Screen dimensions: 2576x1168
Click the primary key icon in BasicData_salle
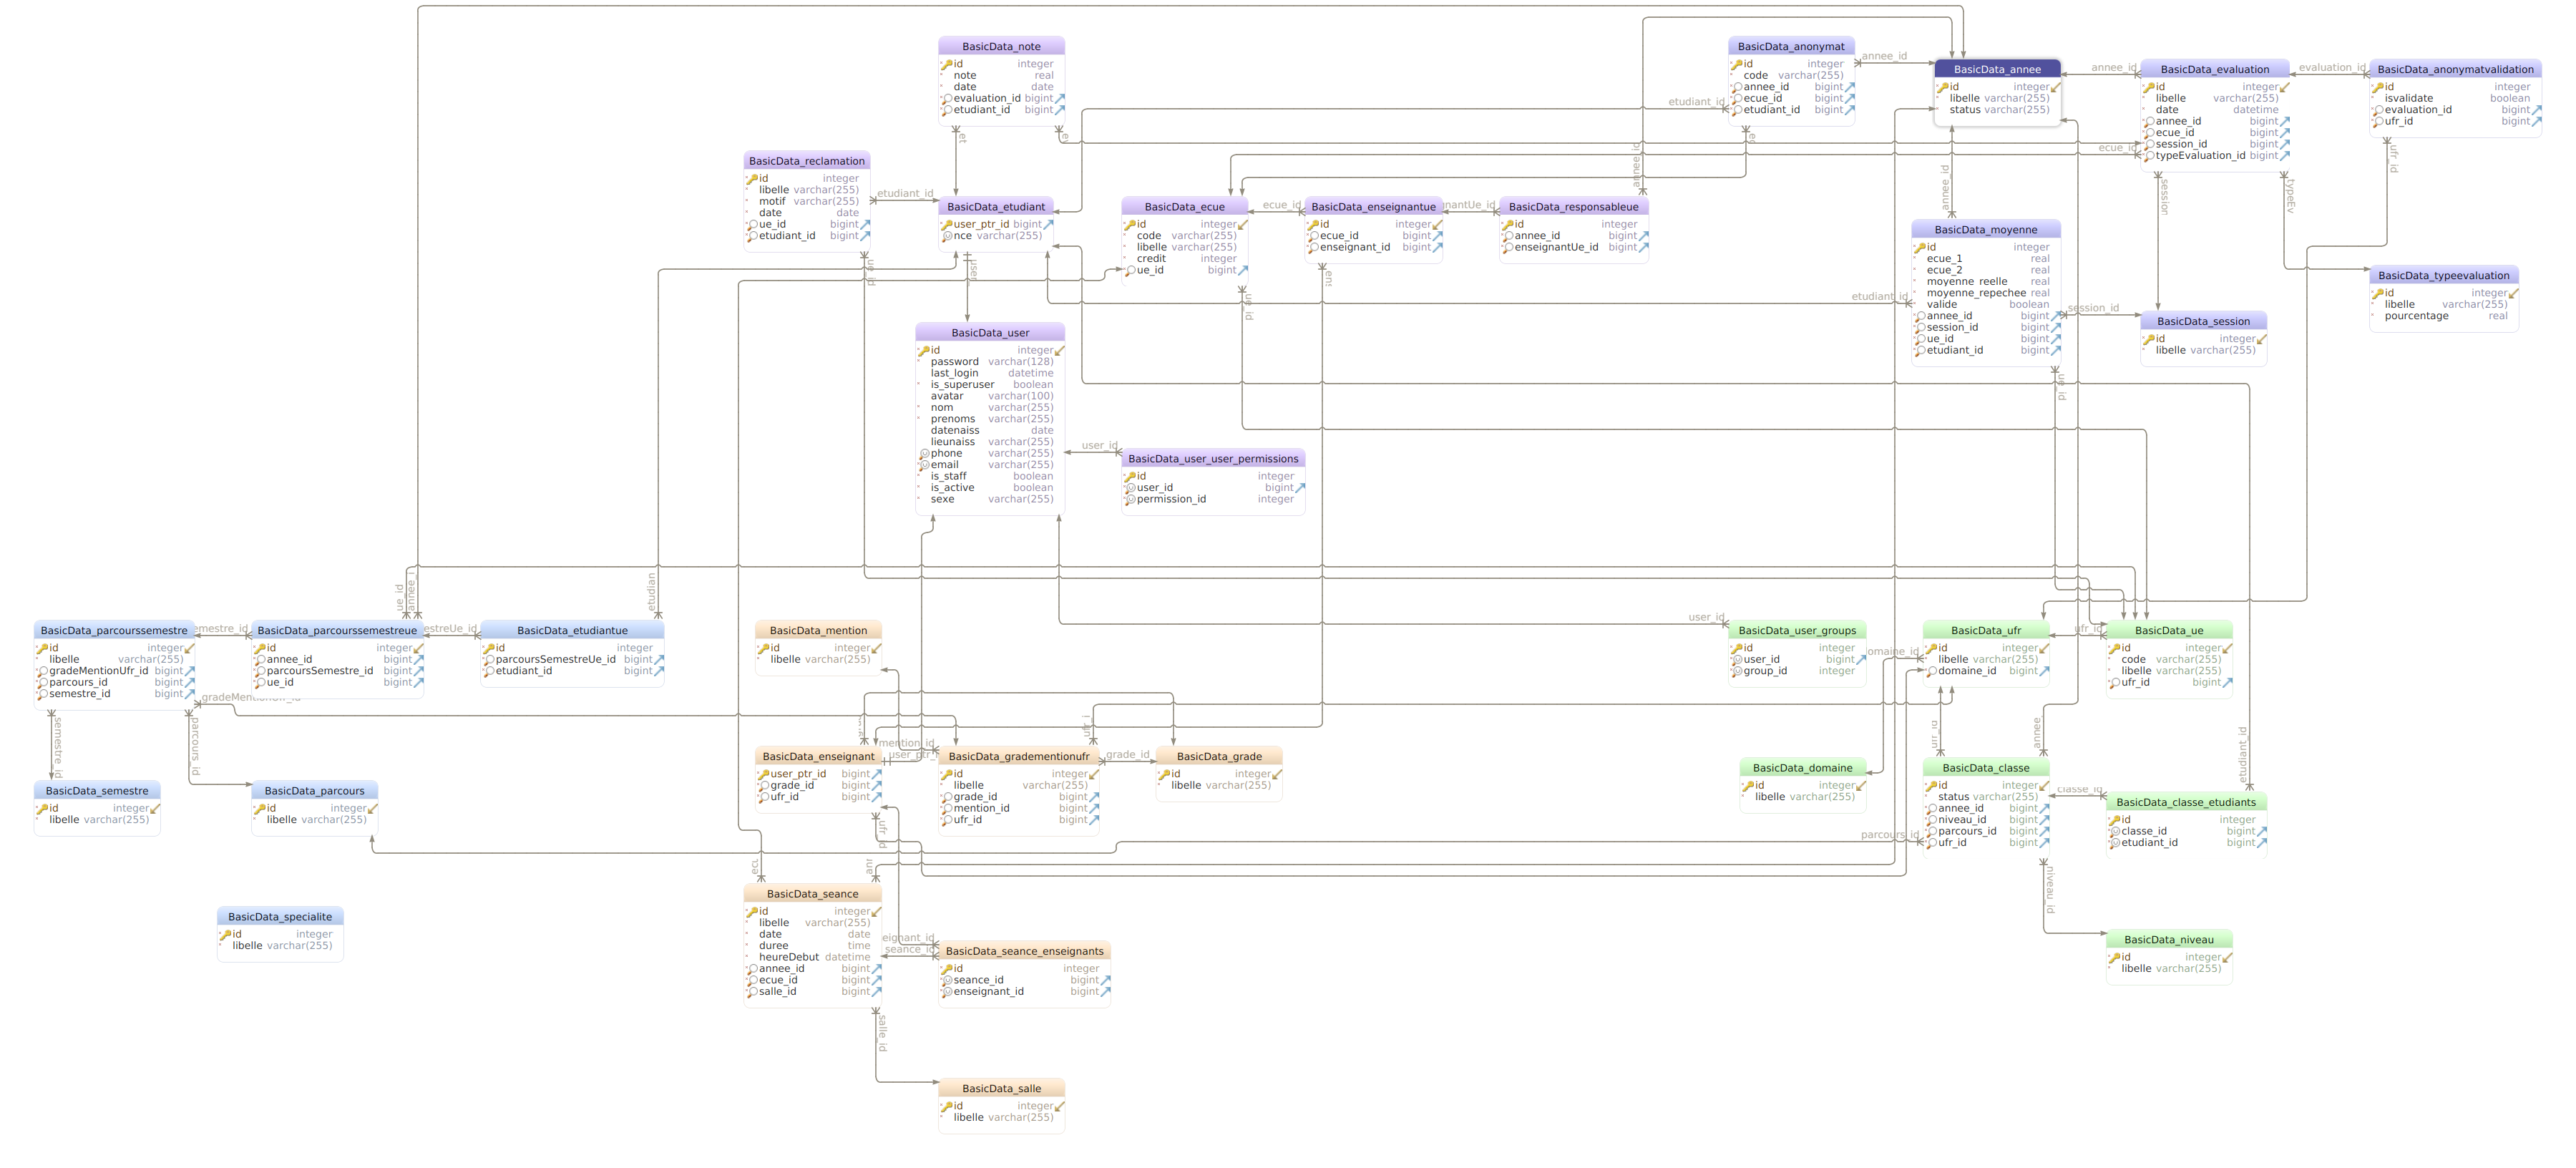[946, 1106]
